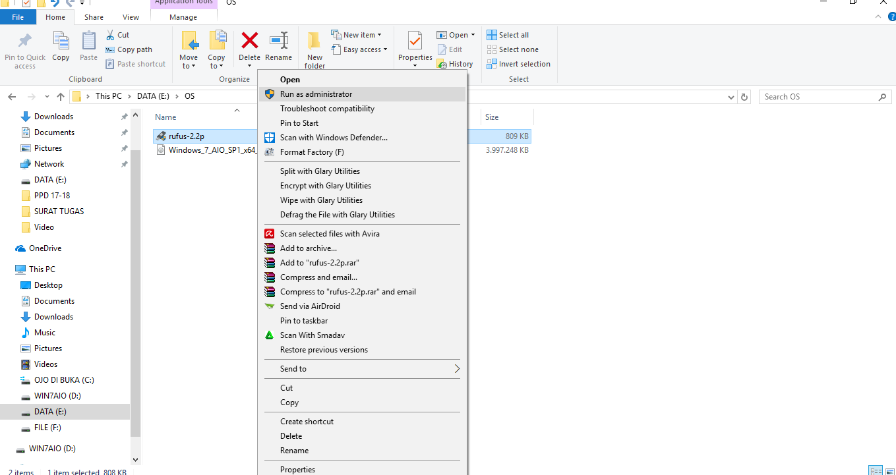The image size is (896, 475).
Task: Click Select none in the ribbon
Action: click(513, 49)
